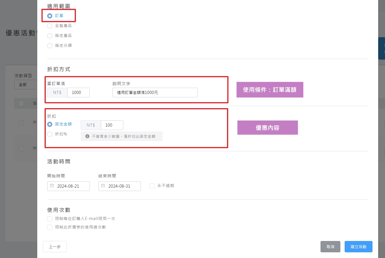The height and width of the screenshot is (258, 385).
Task: Check 限制此折價券的使用總次數
Action: [x=50, y=227]
